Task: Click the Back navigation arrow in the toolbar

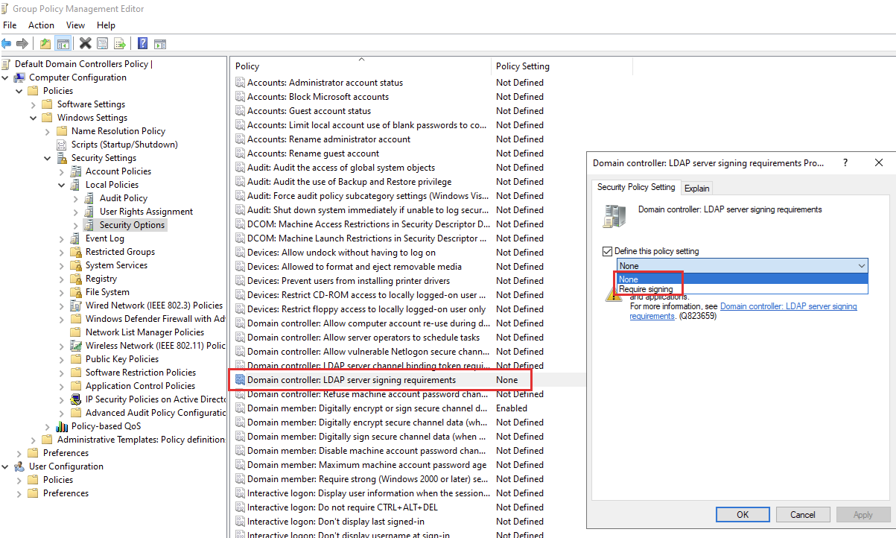Action: click(x=7, y=42)
